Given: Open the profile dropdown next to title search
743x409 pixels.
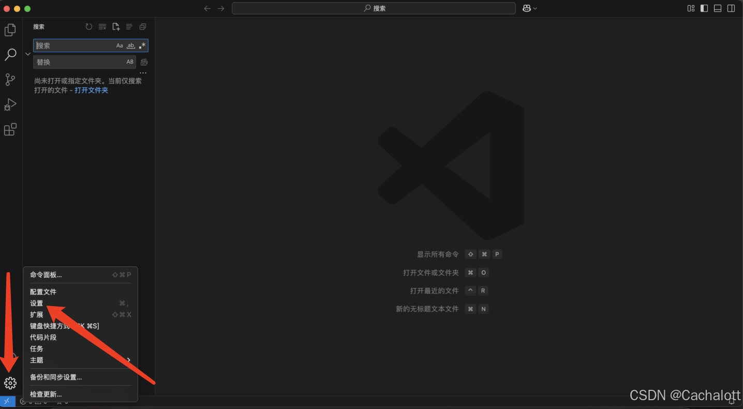Looking at the screenshot, I should pos(529,8).
